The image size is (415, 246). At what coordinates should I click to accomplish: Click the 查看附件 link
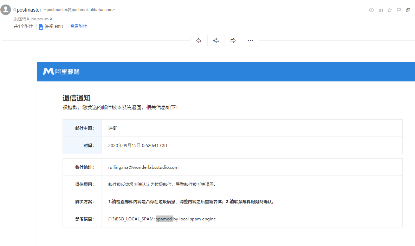(79, 26)
